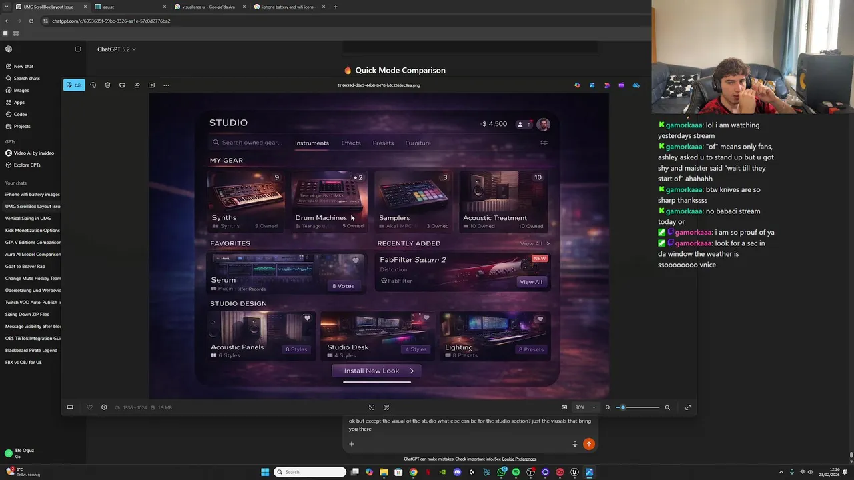Viewport: 854px width, 480px height.
Task: Open Search chats in ChatGPT
Action: coord(27,78)
